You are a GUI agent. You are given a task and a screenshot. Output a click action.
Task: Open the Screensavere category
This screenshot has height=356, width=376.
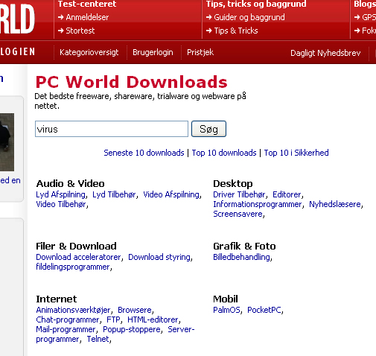click(x=238, y=214)
